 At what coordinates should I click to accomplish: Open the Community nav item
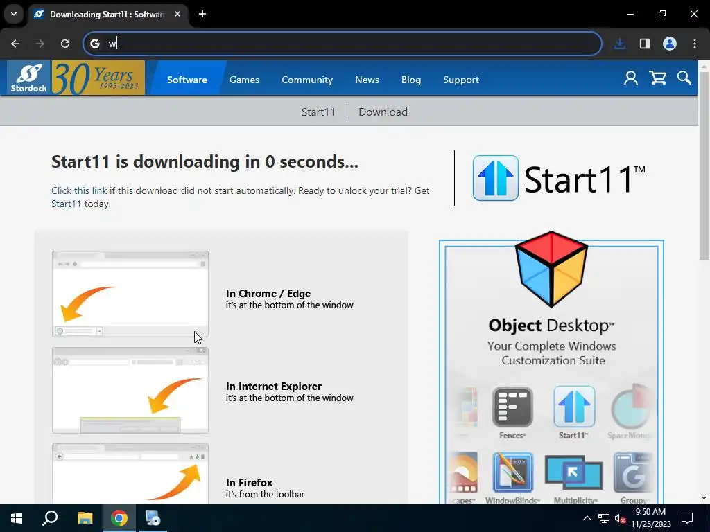point(307,80)
